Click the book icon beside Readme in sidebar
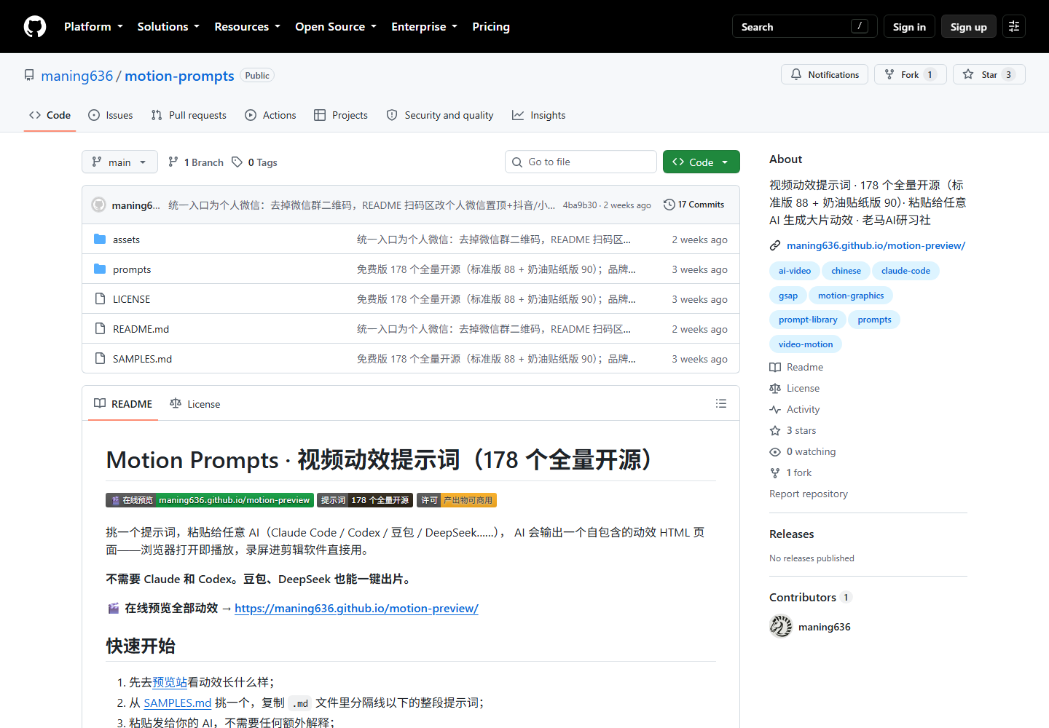Image resolution: width=1049 pixels, height=728 pixels. (775, 368)
